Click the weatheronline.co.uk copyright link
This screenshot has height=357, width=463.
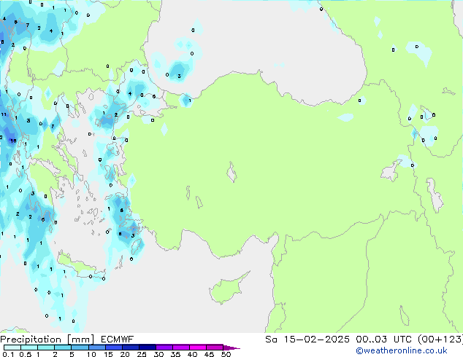(x=402, y=350)
